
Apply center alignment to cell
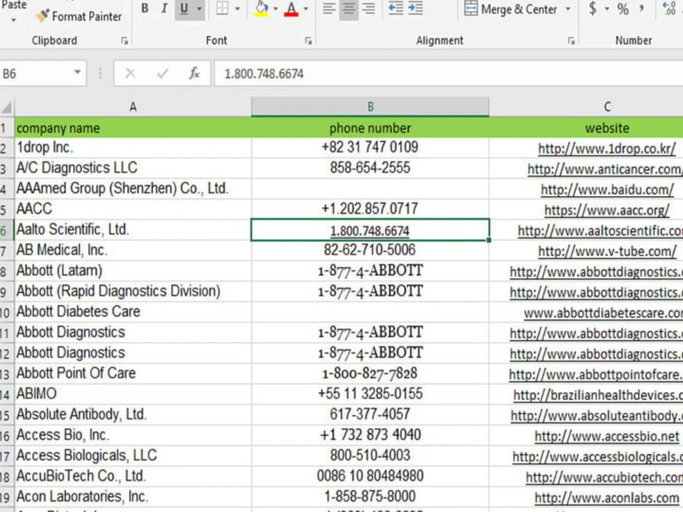click(x=348, y=10)
